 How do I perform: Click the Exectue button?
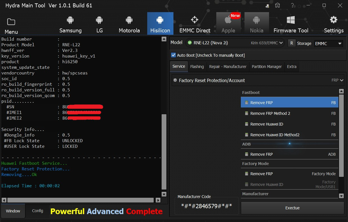[292, 208]
